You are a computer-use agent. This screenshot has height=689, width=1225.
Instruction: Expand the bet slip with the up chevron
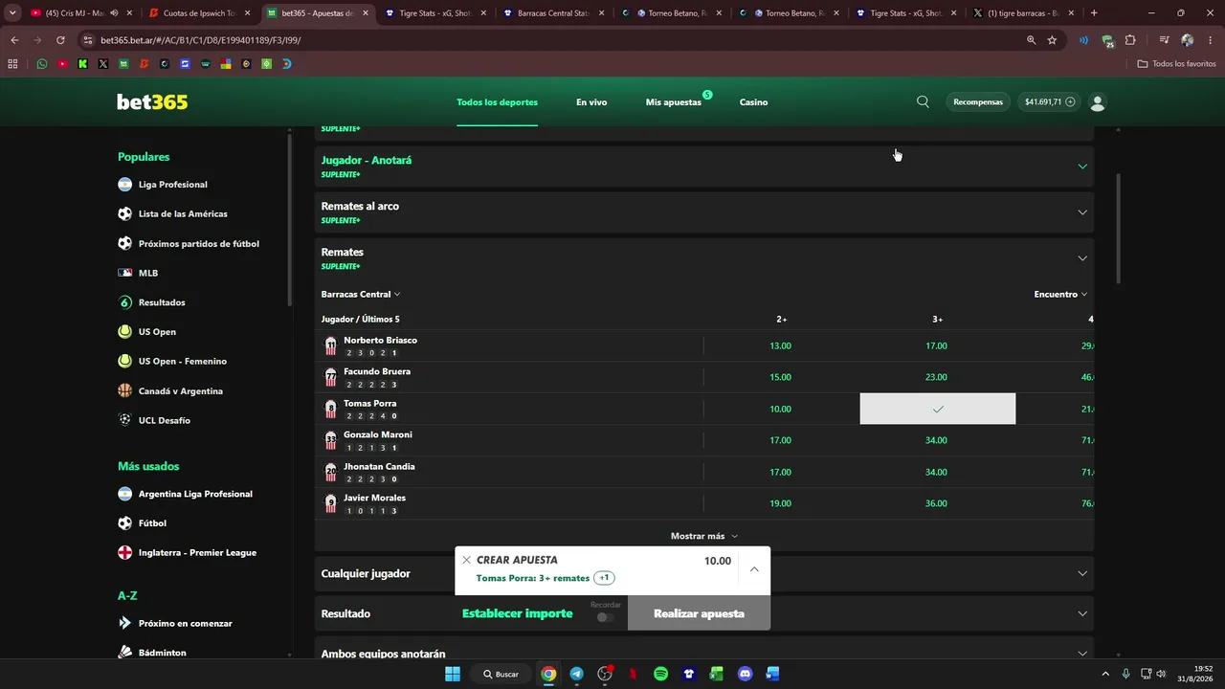click(x=754, y=569)
